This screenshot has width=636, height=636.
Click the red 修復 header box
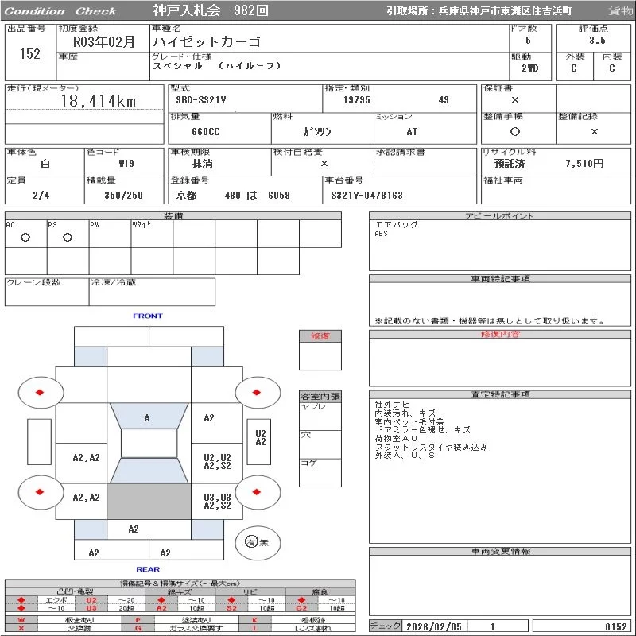[320, 336]
